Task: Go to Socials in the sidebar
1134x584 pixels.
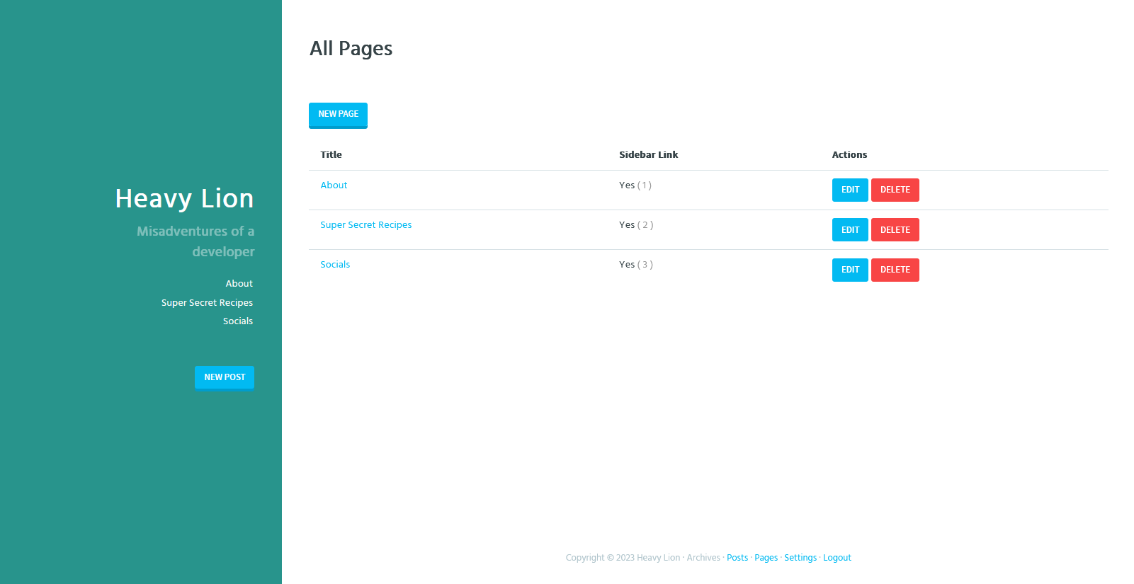Action: tap(237, 321)
